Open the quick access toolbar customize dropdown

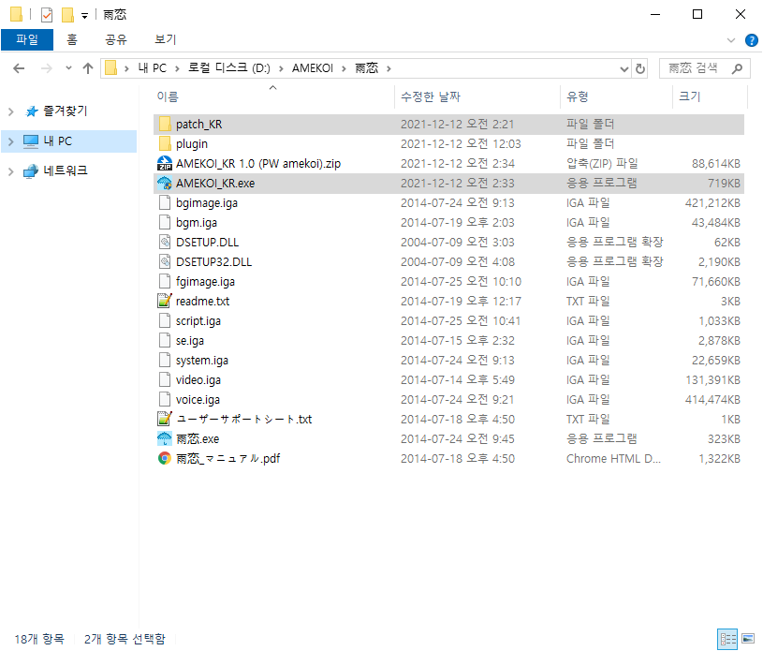(x=84, y=16)
